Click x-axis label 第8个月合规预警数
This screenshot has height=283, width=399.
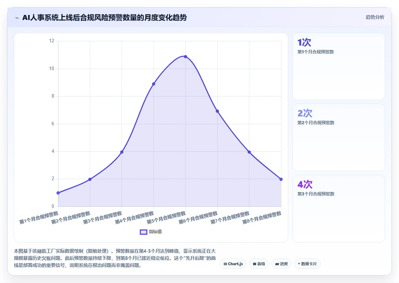pyautogui.click(x=261, y=218)
